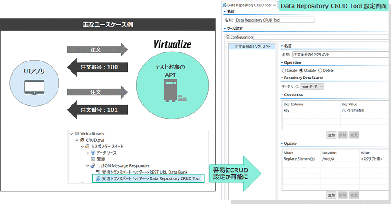This screenshot has height=204, width=391.
Task: Click the Location column header
Action: [x=329, y=152]
